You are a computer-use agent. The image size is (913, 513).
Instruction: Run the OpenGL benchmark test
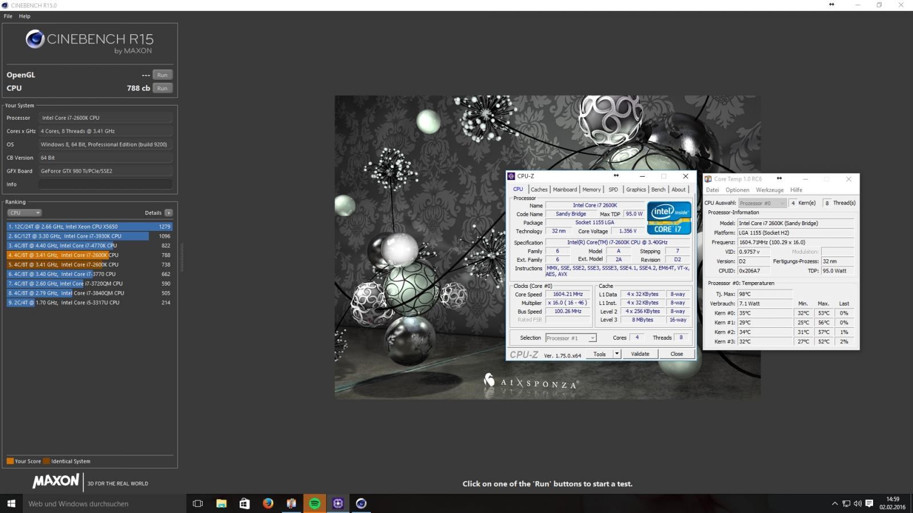163,75
